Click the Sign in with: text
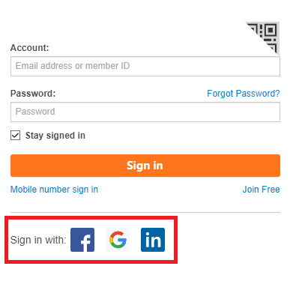Image resolution: width=293 pixels, height=281 pixels. [x=38, y=240]
